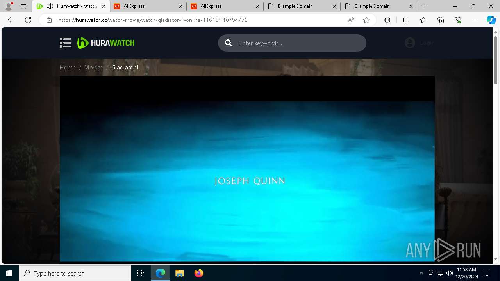500x281 pixels.
Task: Click the address bar URL
Action: pos(153,20)
